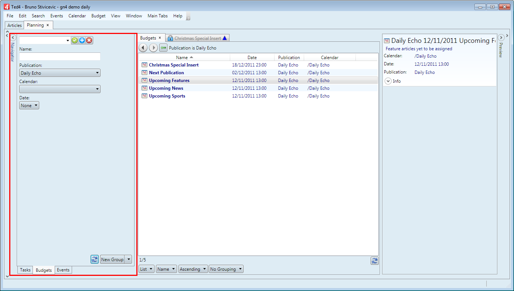Select the Upcoming News budget name

coord(166,88)
